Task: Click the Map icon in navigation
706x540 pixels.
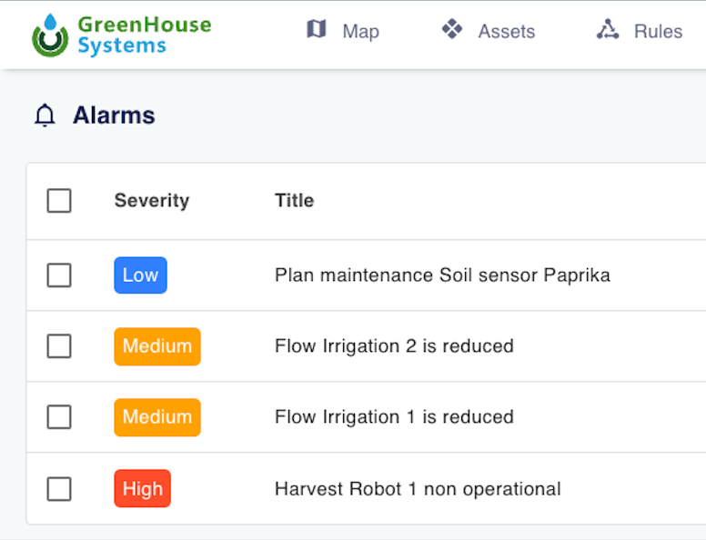Action: (316, 30)
